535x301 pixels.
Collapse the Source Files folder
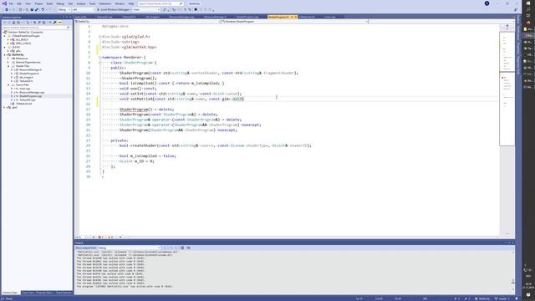tap(8, 84)
